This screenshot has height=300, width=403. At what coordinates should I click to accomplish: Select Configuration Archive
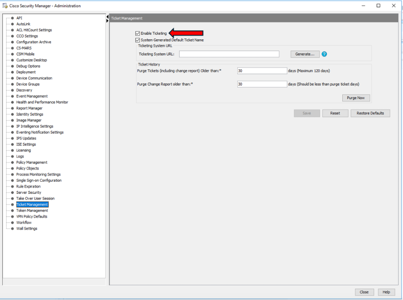coord(34,42)
